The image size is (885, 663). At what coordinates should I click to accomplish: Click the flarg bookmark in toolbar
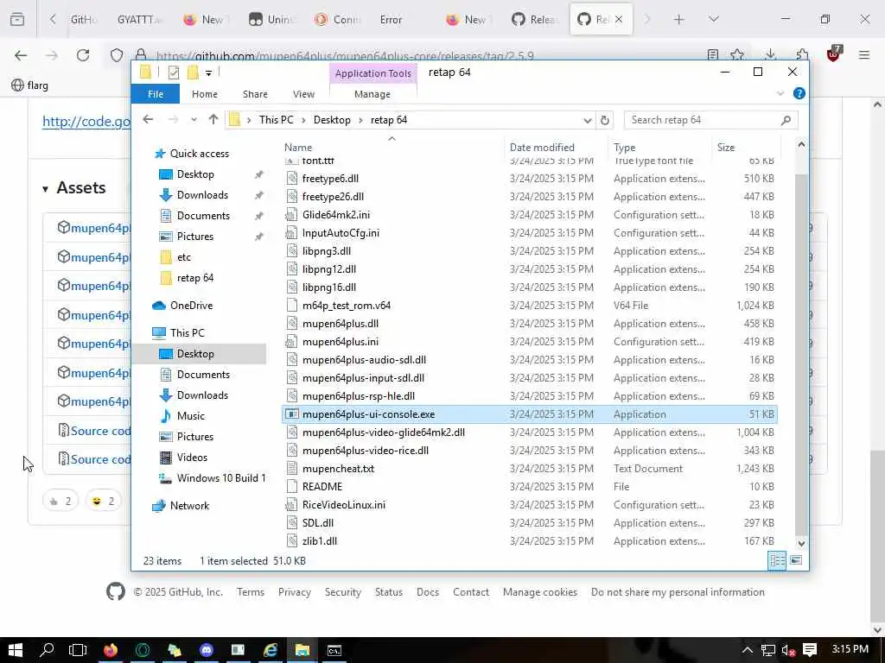click(30, 85)
